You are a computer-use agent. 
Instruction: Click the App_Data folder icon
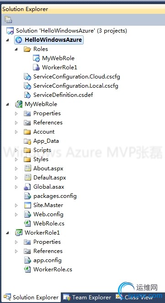[x=27, y=141]
